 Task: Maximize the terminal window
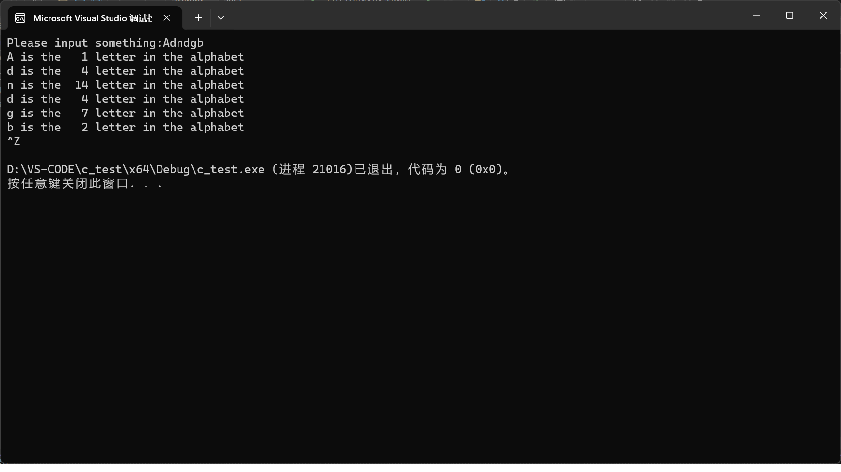(790, 15)
